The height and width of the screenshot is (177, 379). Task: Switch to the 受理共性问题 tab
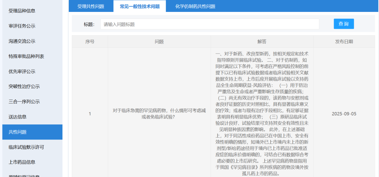(91, 6)
